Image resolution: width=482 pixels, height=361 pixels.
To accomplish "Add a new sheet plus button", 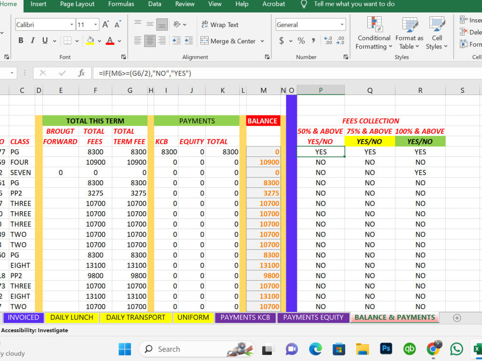I will 457,318.
